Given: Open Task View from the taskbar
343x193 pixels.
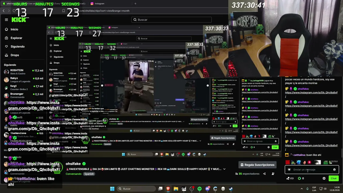Looking at the screenshot, I should click(160, 189).
